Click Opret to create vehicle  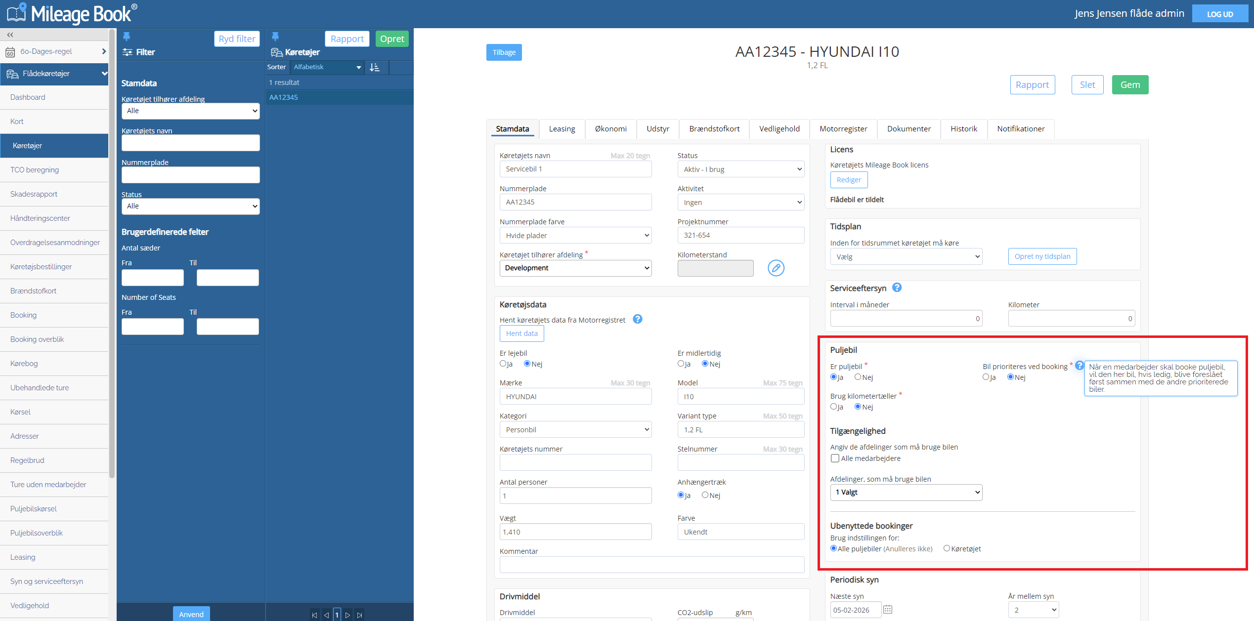[x=392, y=39]
